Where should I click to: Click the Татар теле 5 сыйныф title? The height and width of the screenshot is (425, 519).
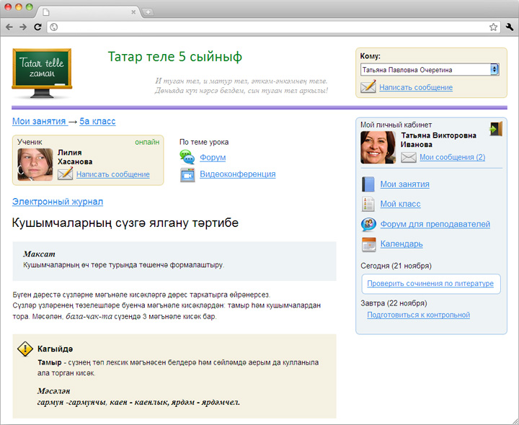click(x=174, y=57)
